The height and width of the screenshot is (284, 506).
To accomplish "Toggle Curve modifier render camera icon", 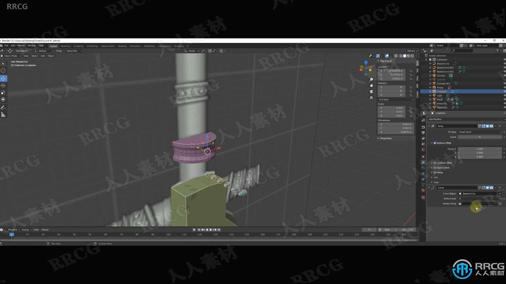I will click(x=492, y=188).
